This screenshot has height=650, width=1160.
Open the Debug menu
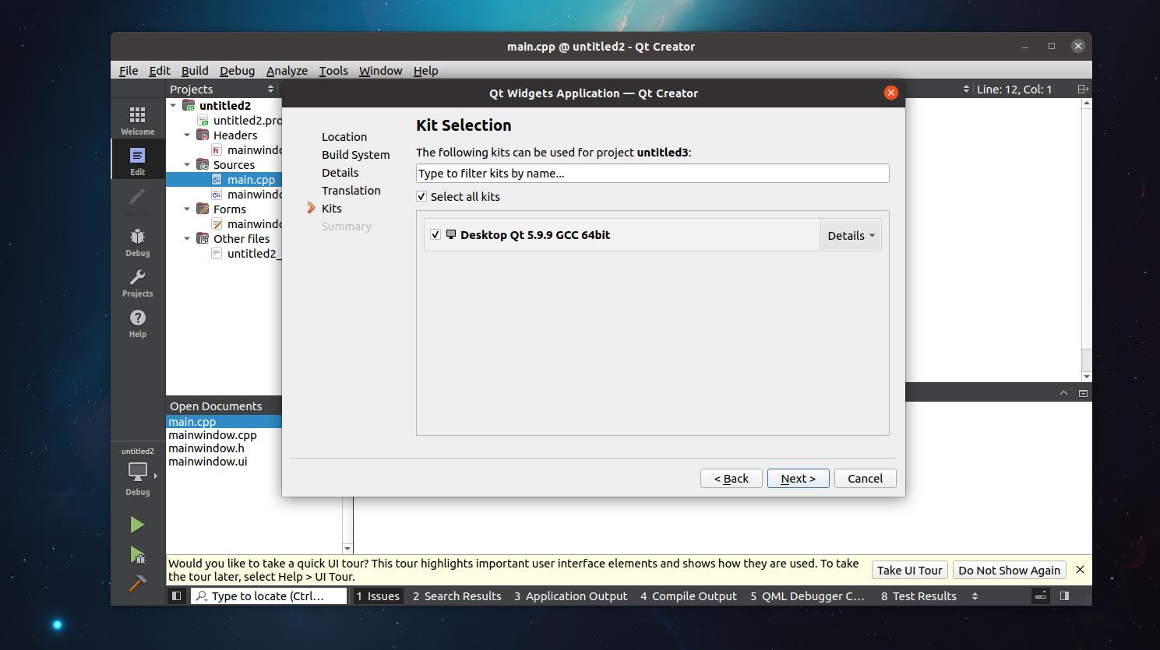[237, 70]
